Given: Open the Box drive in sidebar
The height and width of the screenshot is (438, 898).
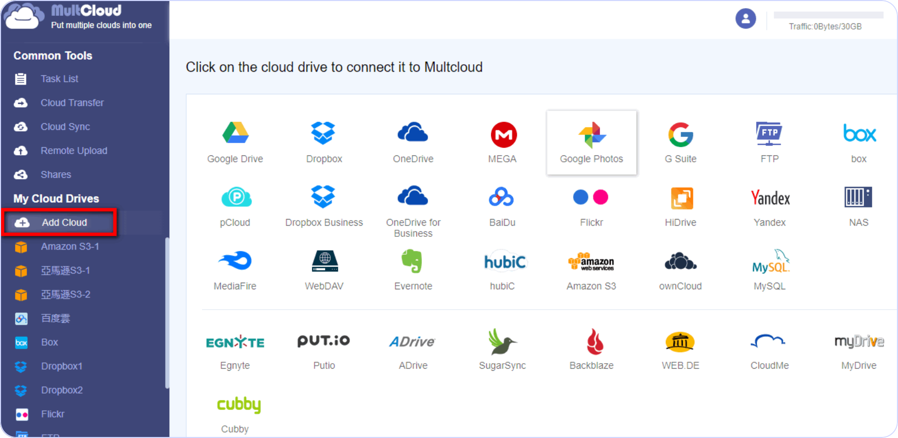Looking at the screenshot, I should pyautogui.click(x=49, y=342).
